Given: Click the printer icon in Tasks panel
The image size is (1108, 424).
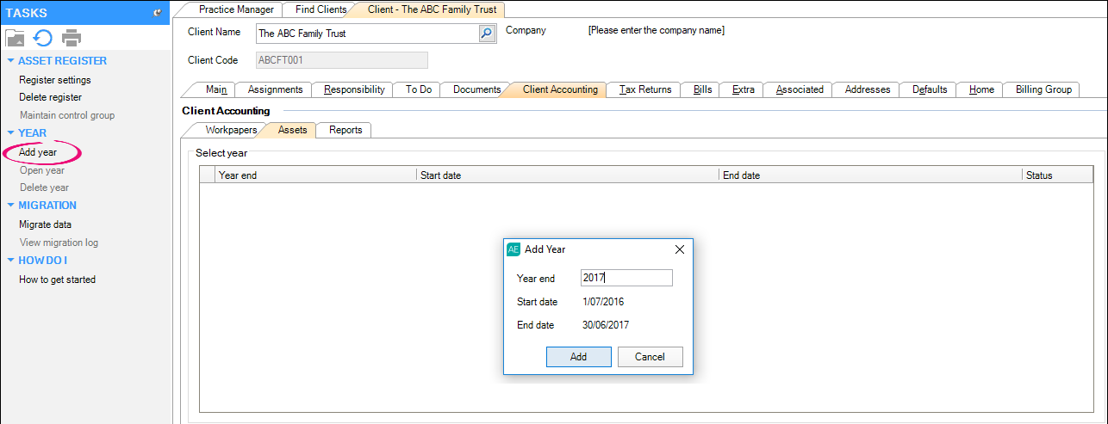Looking at the screenshot, I should [72, 38].
